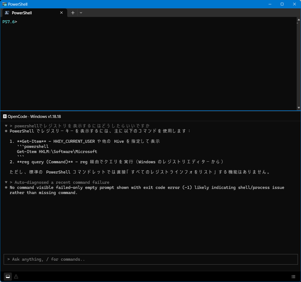This screenshot has height=282, width=301.
Task: Maximize the PowerShell window
Action: [x=282, y=4]
